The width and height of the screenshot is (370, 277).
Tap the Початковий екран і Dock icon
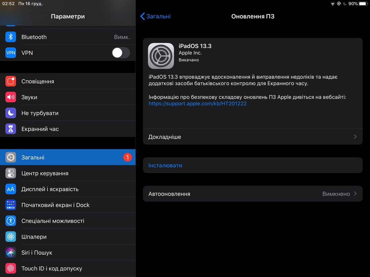coord(11,205)
